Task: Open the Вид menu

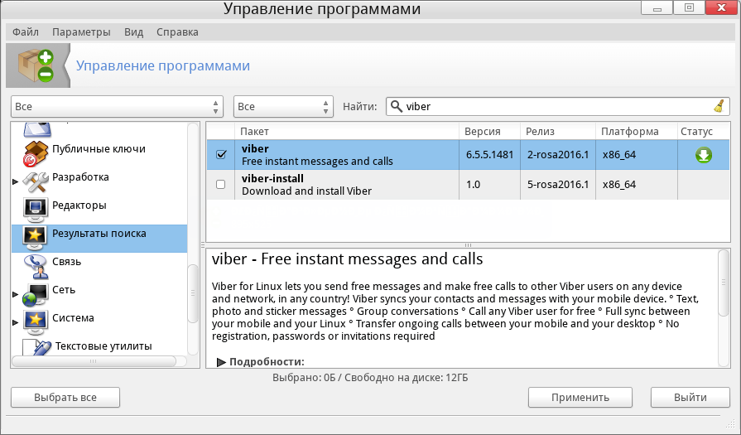Action: 134,32
